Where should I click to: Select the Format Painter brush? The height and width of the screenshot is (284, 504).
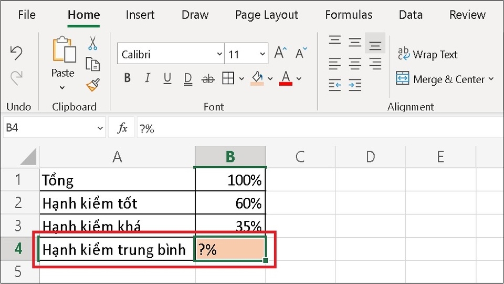click(92, 85)
